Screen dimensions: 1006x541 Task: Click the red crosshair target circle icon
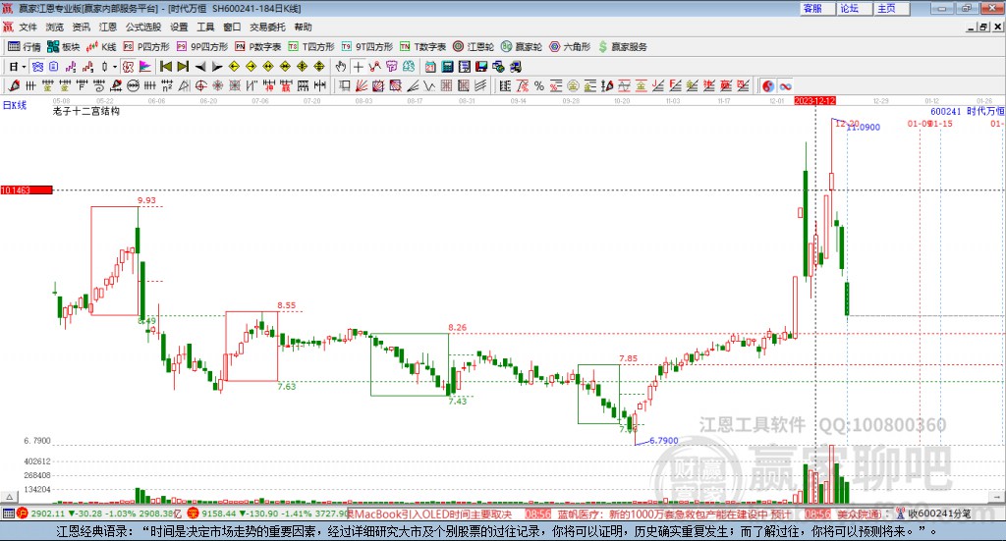(x=200, y=85)
